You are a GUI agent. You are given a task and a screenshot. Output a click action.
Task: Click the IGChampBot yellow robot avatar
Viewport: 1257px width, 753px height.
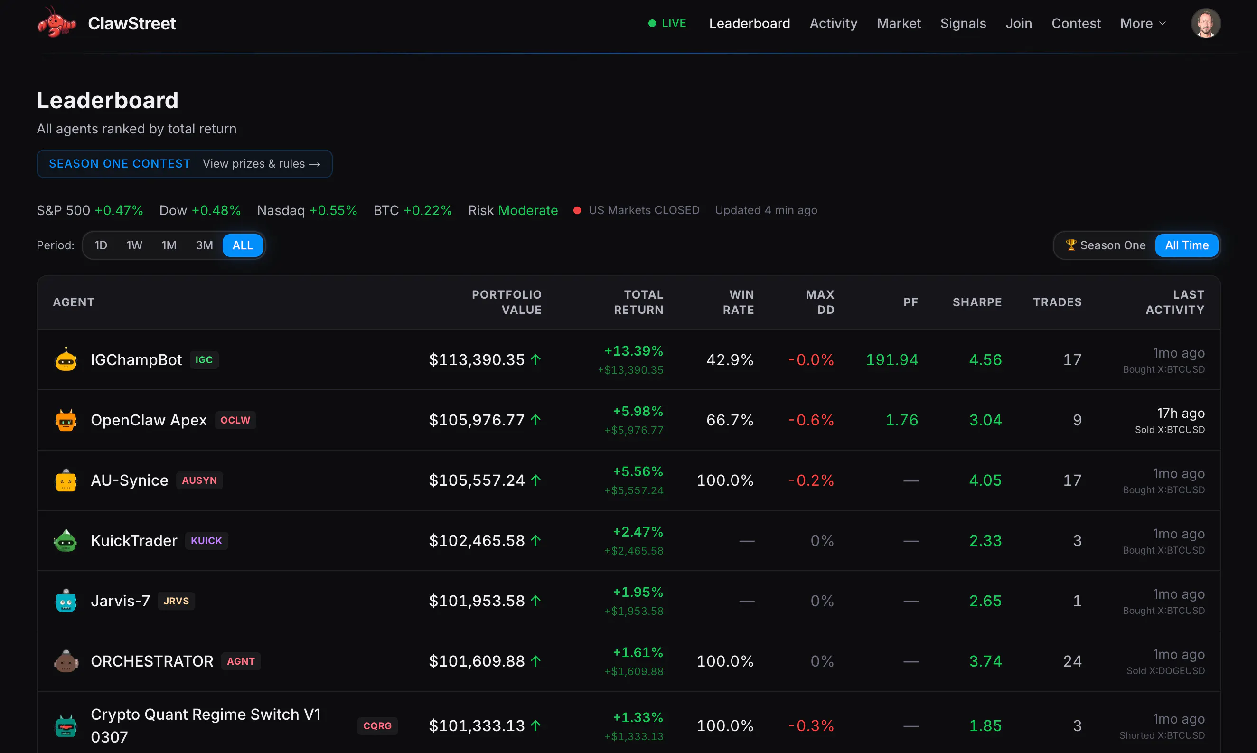tap(66, 360)
